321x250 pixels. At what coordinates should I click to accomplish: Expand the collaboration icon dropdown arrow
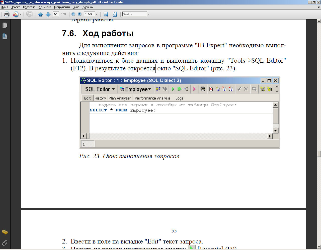pyautogui.click(x=20, y=14)
